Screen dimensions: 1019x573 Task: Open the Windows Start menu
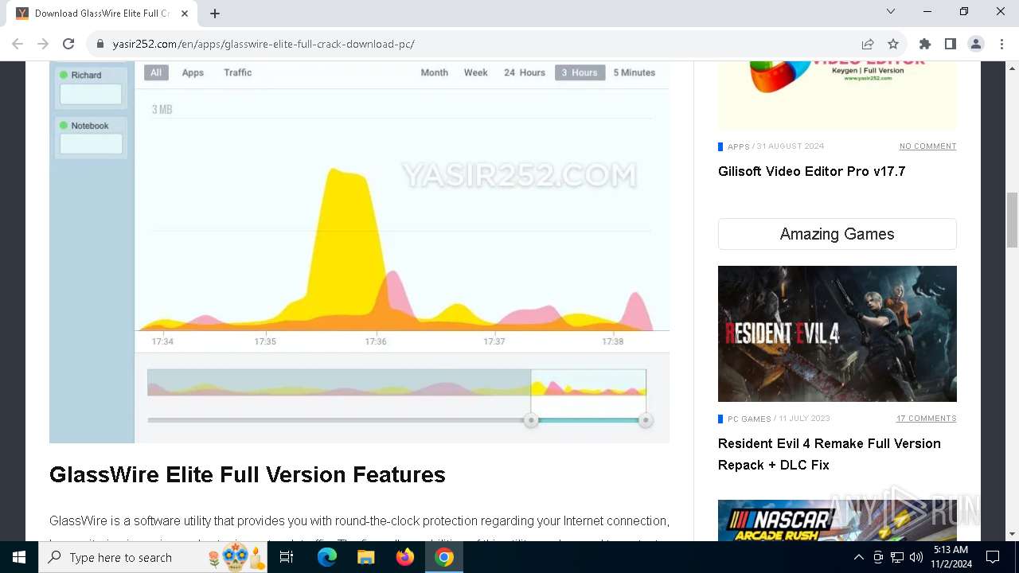[19, 557]
